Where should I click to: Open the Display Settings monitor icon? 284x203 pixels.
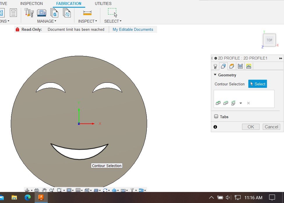pyautogui.click(x=69, y=190)
